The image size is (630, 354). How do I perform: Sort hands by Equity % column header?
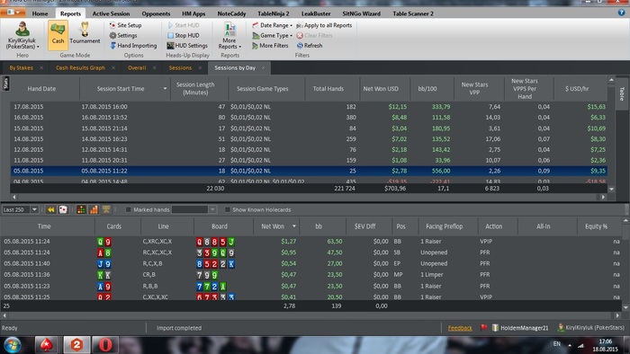point(596,226)
